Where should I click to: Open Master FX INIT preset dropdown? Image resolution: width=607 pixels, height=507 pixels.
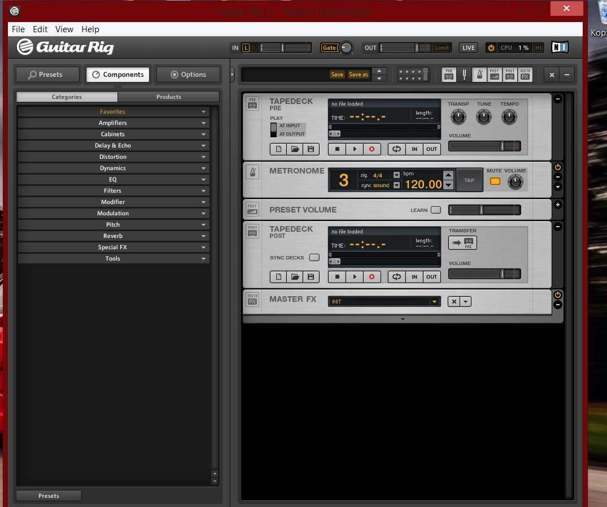pyautogui.click(x=384, y=302)
